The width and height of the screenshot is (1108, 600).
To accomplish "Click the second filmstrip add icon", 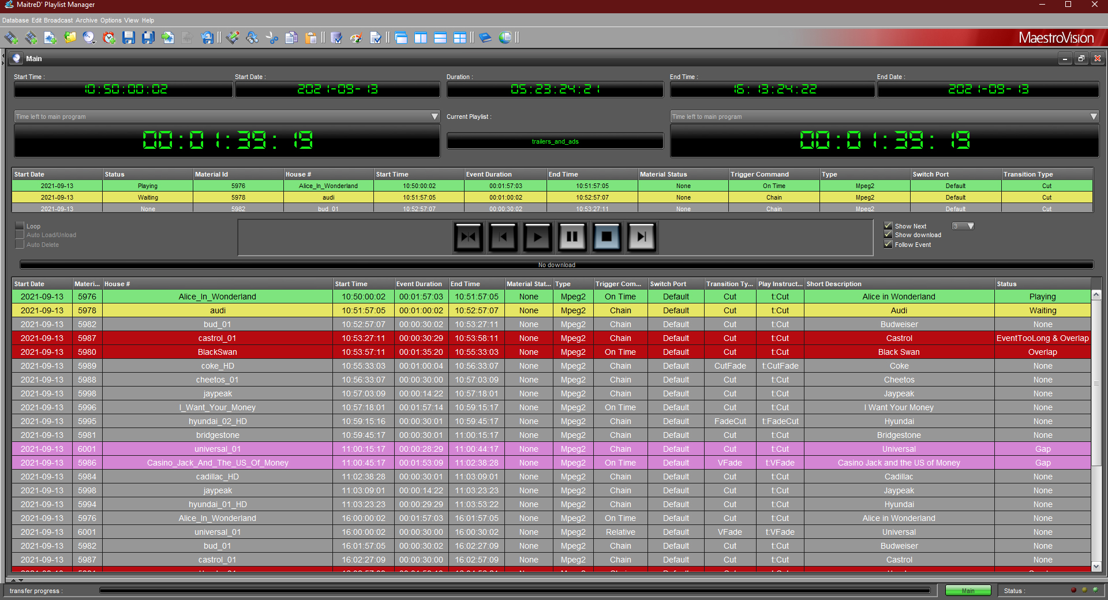I will [31, 38].
